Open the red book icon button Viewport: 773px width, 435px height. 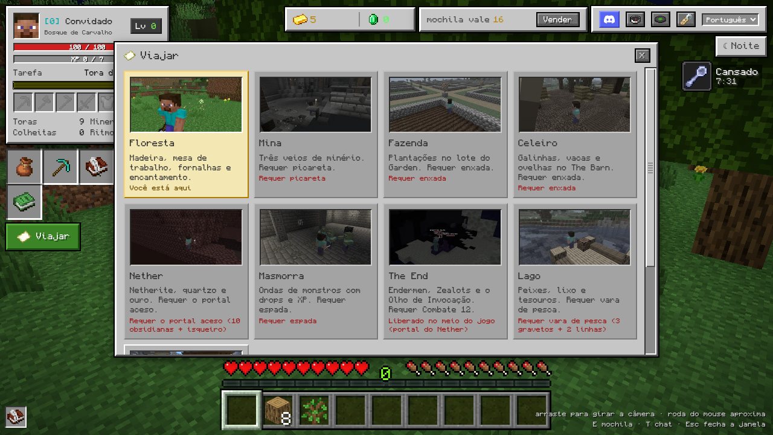(x=97, y=167)
